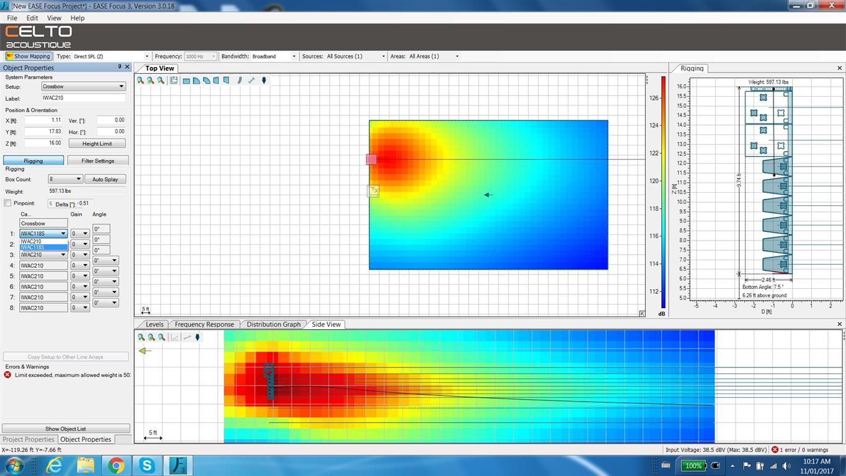Click the rectangle audience area tool

(186, 81)
